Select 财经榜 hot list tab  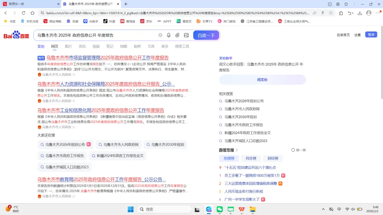[273, 158]
